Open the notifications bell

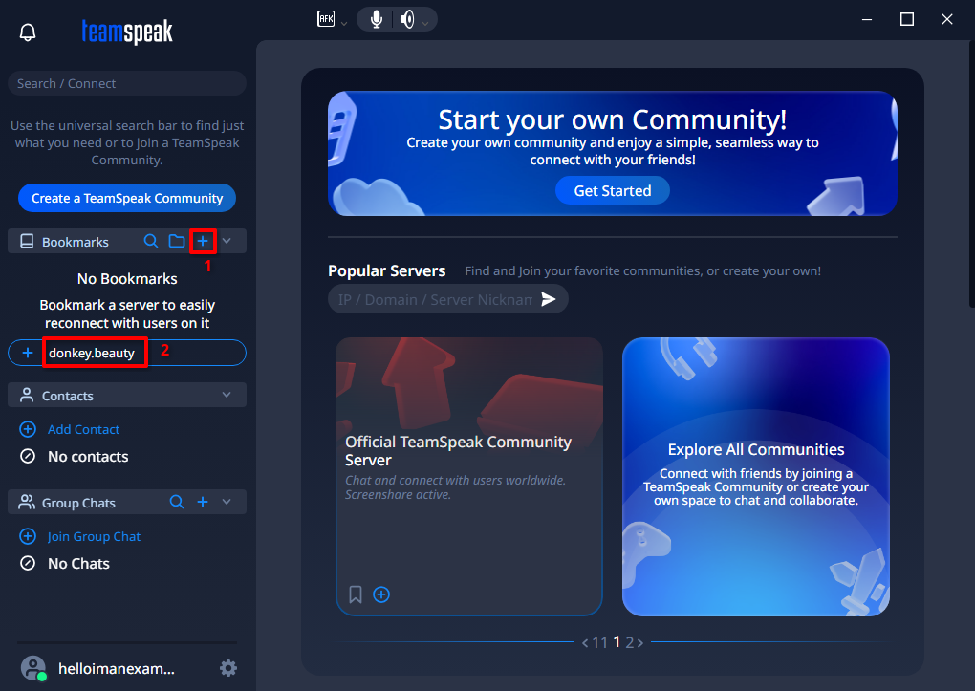click(28, 32)
